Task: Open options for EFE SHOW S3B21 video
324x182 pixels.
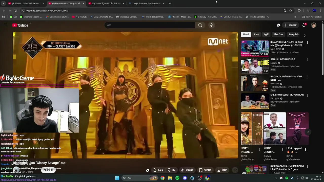Action: (307, 95)
